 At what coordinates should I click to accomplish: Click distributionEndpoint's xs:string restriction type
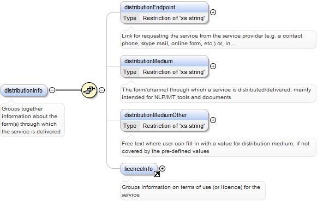[174, 18]
